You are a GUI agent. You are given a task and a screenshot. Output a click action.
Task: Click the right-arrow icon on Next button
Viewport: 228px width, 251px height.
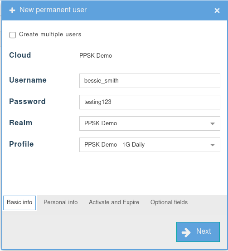186,232
